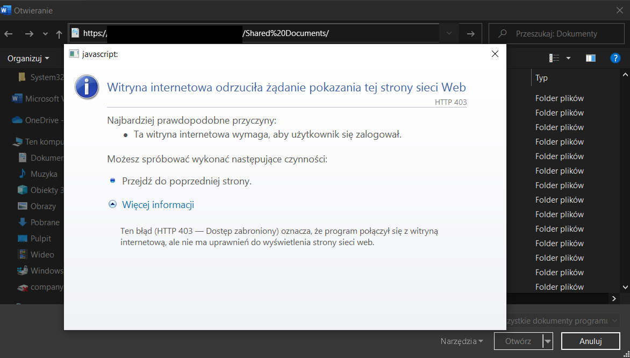The image size is (630, 358).
Task: Click the search magnifier icon
Action: (502, 34)
